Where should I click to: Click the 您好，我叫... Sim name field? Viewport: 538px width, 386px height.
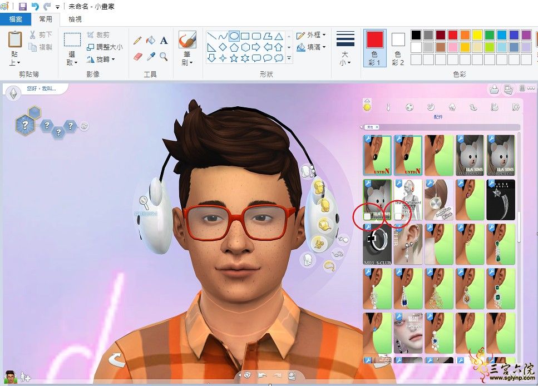pos(41,88)
